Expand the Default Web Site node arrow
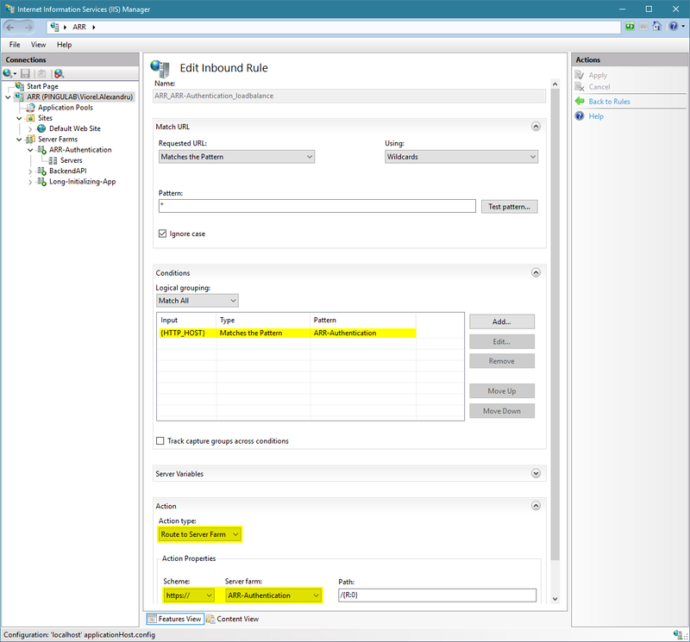 (x=30, y=129)
